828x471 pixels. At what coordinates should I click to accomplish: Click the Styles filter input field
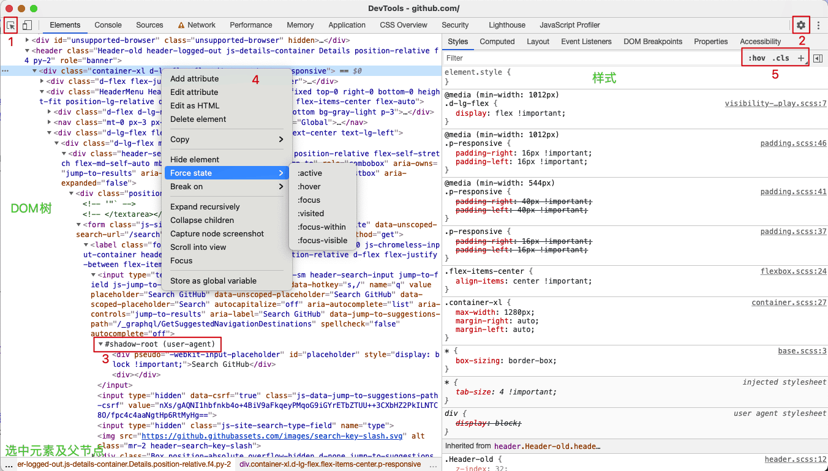[592, 58]
